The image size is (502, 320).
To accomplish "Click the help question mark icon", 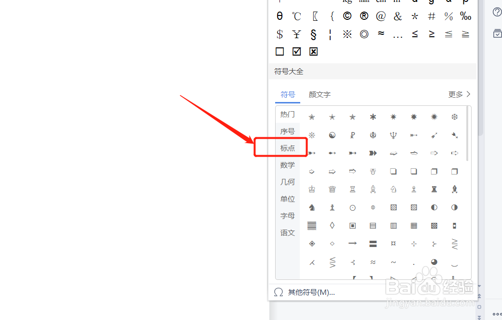I will click(x=497, y=12).
